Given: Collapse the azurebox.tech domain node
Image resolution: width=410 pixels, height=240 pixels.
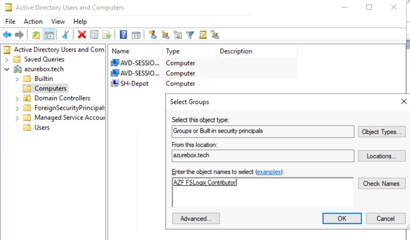Looking at the screenshot, I should [7, 69].
